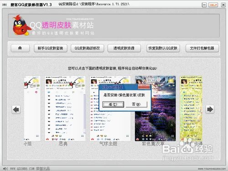Decline install with 否(N) button
The image size is (228, 171).
(136, 104)
